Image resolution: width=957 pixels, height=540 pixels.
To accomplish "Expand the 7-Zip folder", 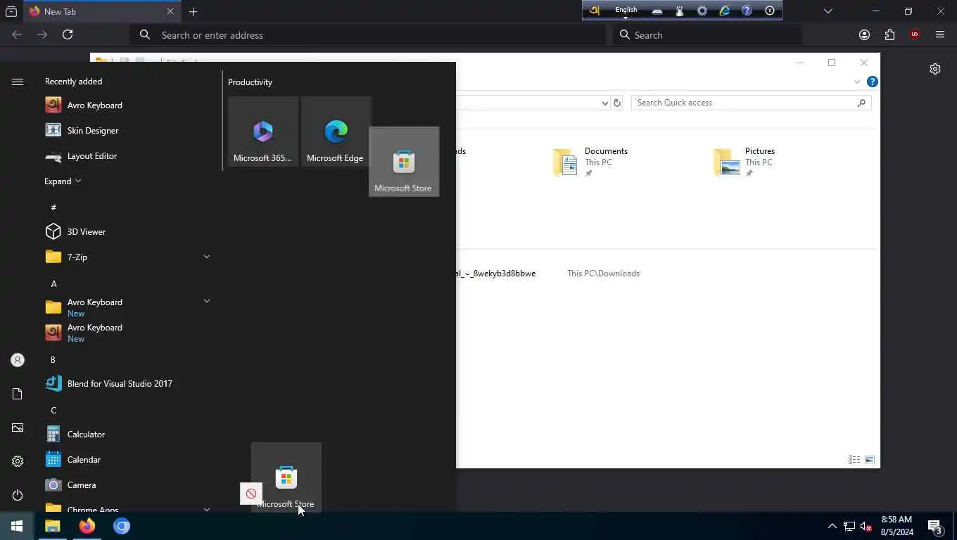I will pos(207,257).
